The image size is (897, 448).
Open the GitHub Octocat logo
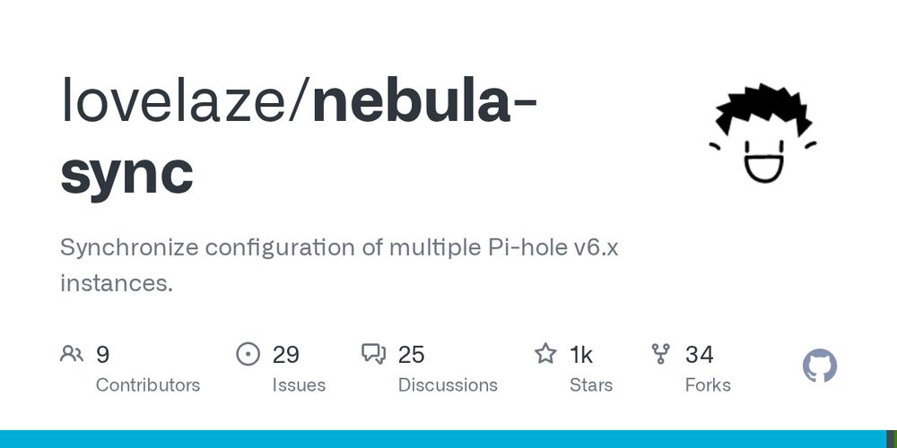[x=819, y=366]
